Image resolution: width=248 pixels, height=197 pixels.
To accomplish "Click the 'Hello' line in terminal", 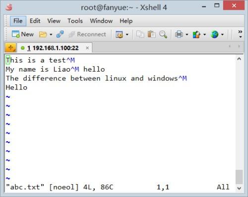I will [x=16, y=87].
